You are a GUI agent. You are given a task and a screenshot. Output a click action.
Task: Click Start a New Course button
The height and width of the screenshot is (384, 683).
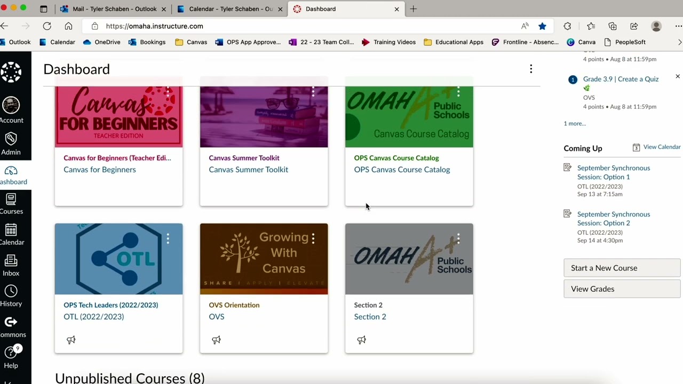tap(622, 268)
